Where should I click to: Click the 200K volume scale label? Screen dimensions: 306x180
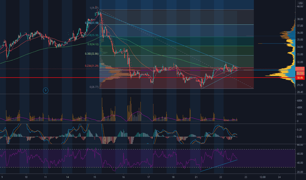point(299,114)
